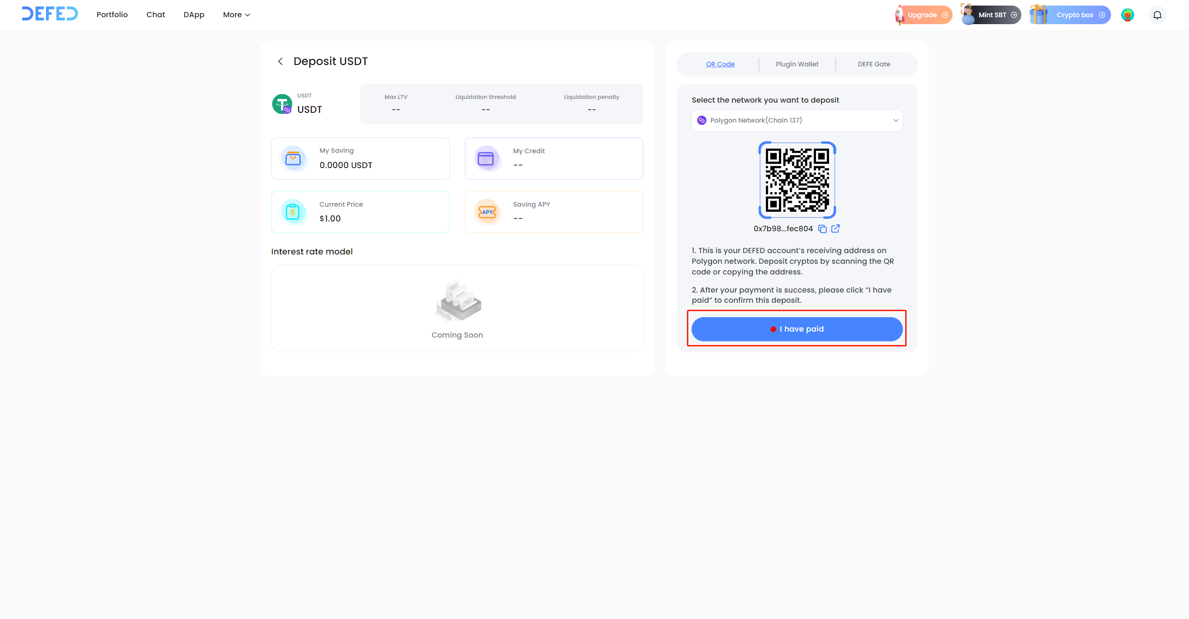
Task: Click the Upgrade button
Action: (x=923, y=15)
